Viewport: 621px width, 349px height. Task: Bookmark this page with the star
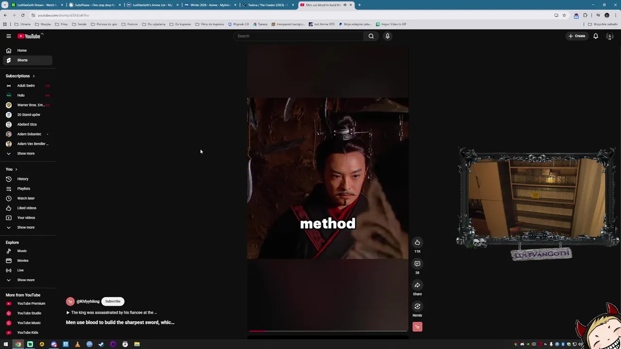pyautogui.click(x=564, y=15)
